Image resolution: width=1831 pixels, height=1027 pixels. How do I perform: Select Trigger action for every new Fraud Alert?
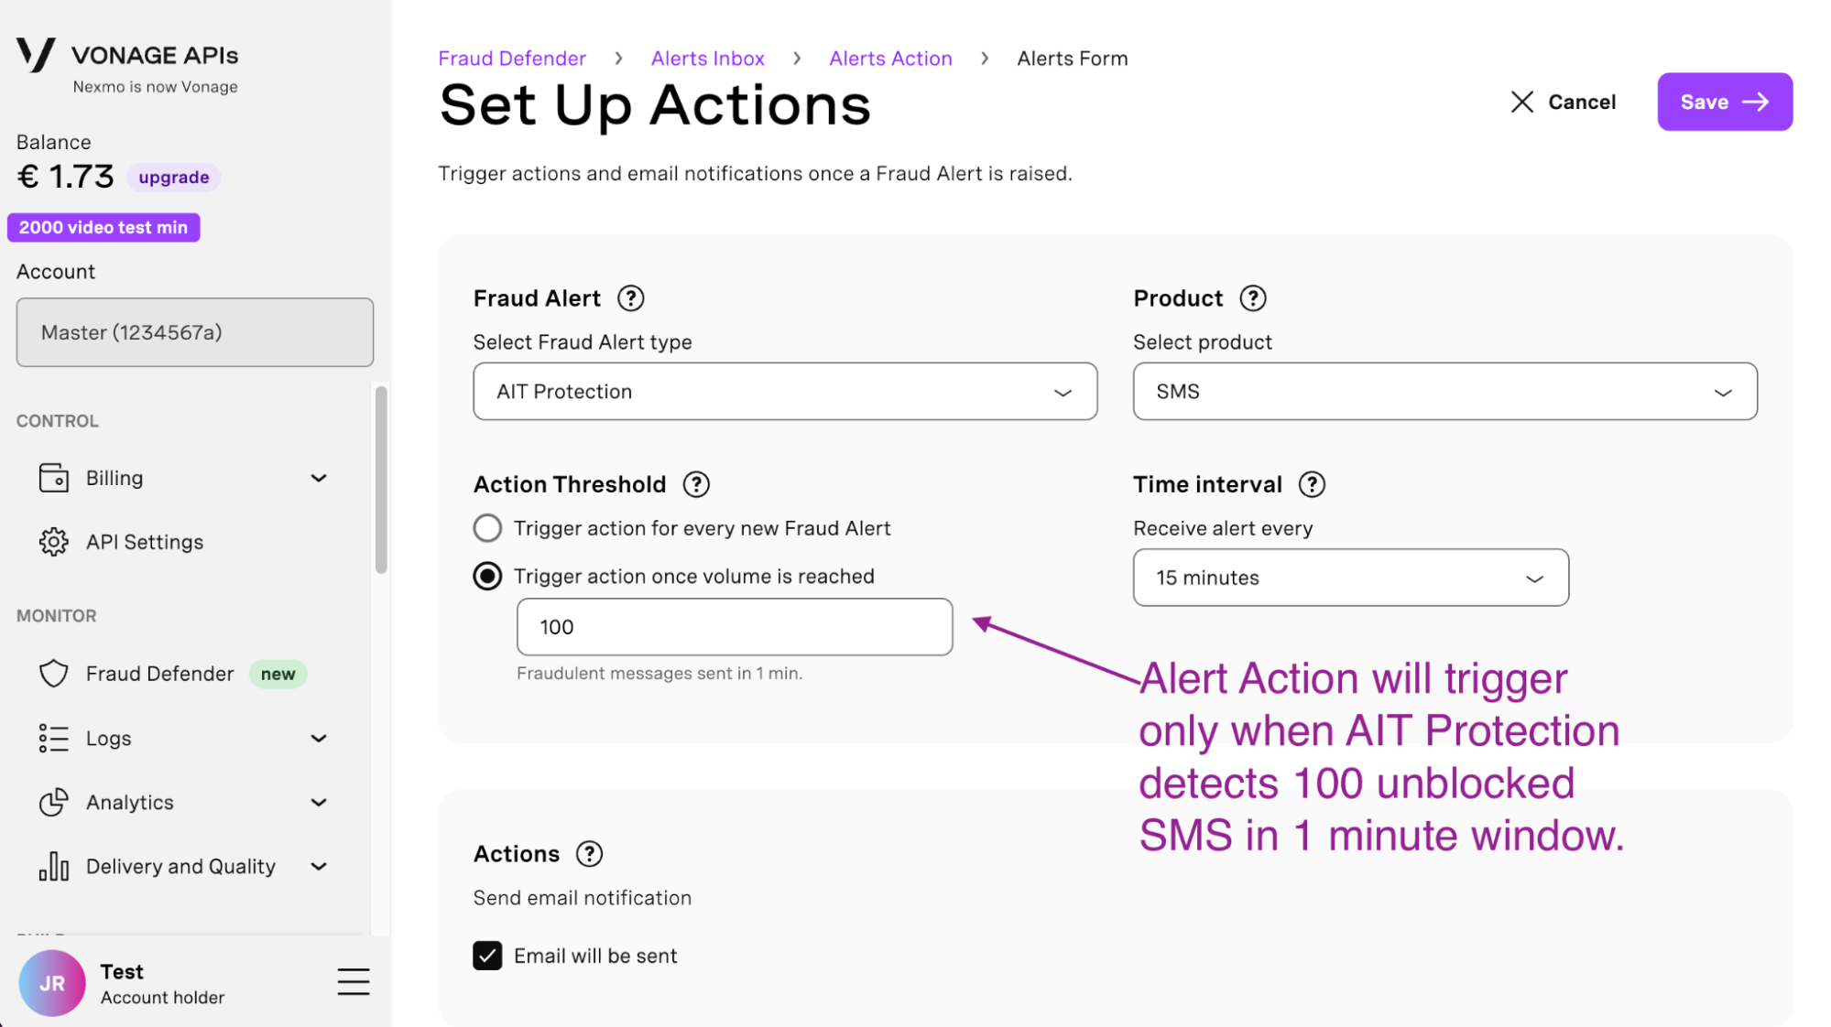pos(487,527)
